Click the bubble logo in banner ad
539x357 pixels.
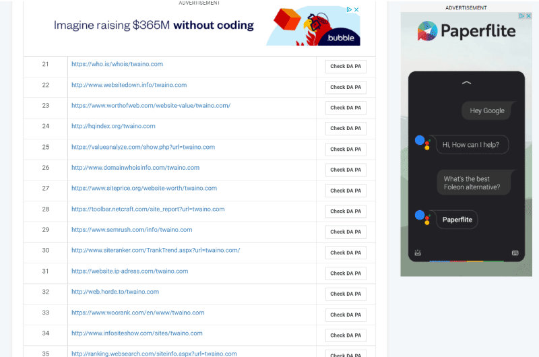[341, 38]
